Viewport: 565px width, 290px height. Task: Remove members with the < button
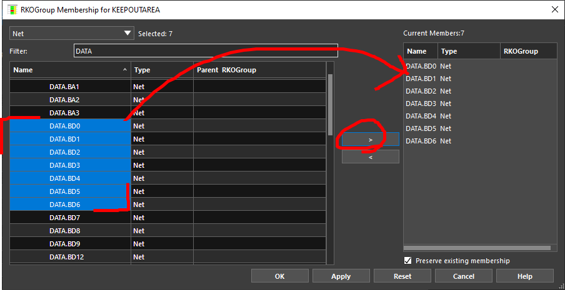coord(371,157)
